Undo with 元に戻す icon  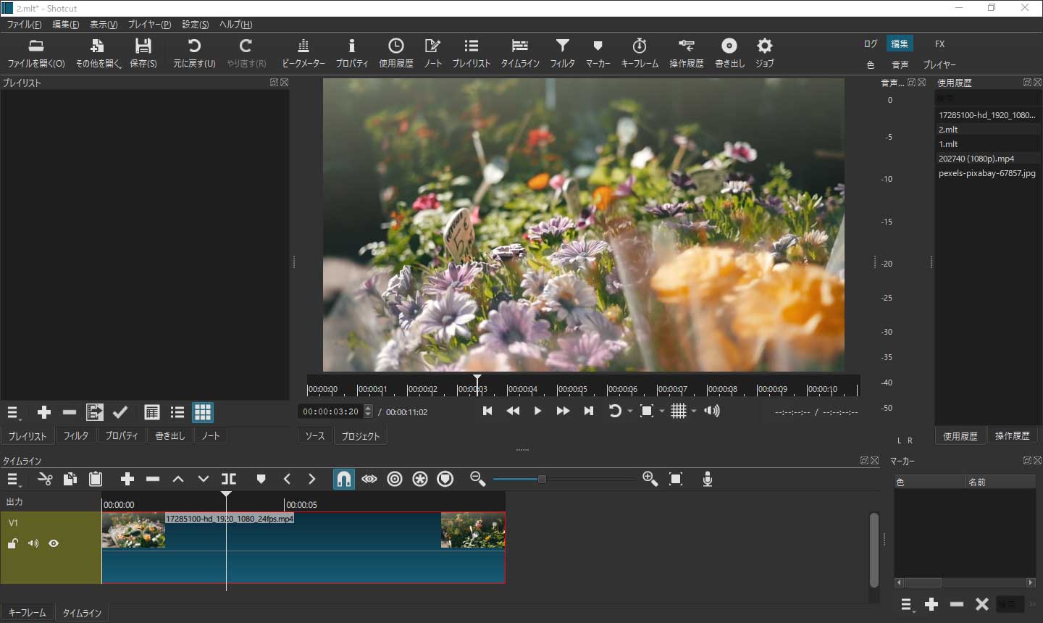[x=194, y=53]
